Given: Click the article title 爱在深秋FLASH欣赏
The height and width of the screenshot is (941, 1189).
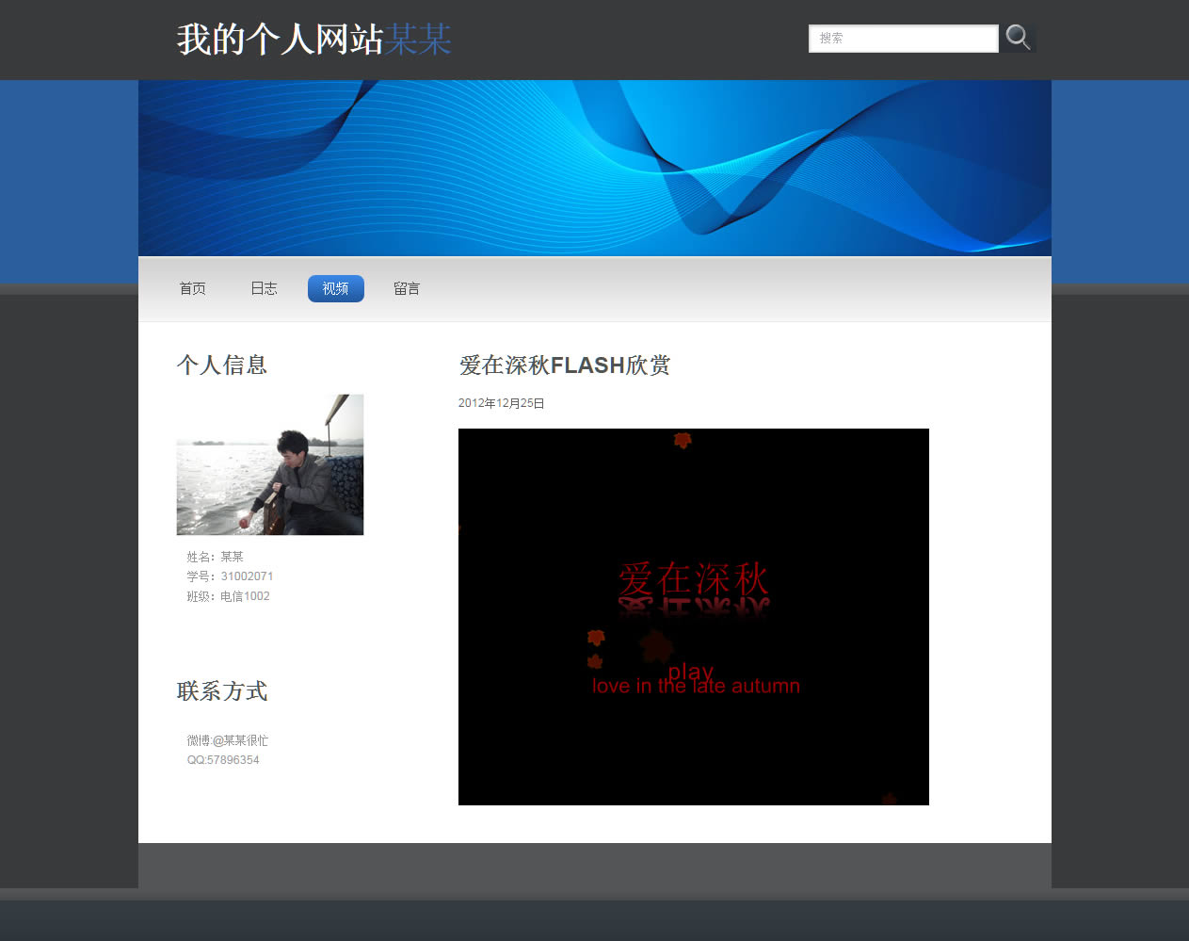Looking at the screenshot, I should tap(564, 365).
